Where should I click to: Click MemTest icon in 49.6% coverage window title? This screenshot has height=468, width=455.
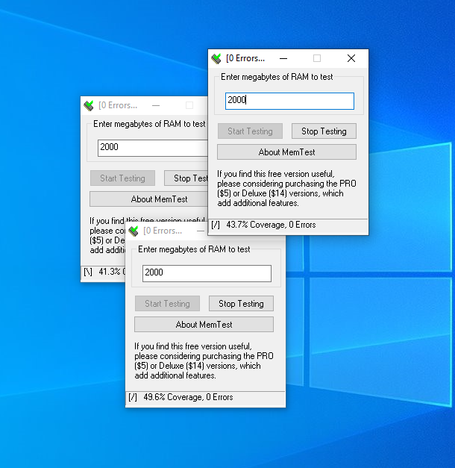tap(134, 231)
